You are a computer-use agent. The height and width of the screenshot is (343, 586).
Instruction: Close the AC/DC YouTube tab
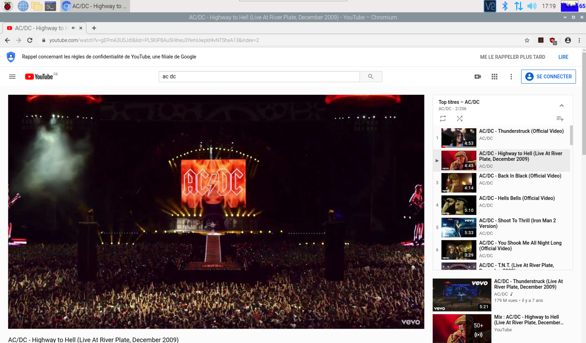coord(81,28)
